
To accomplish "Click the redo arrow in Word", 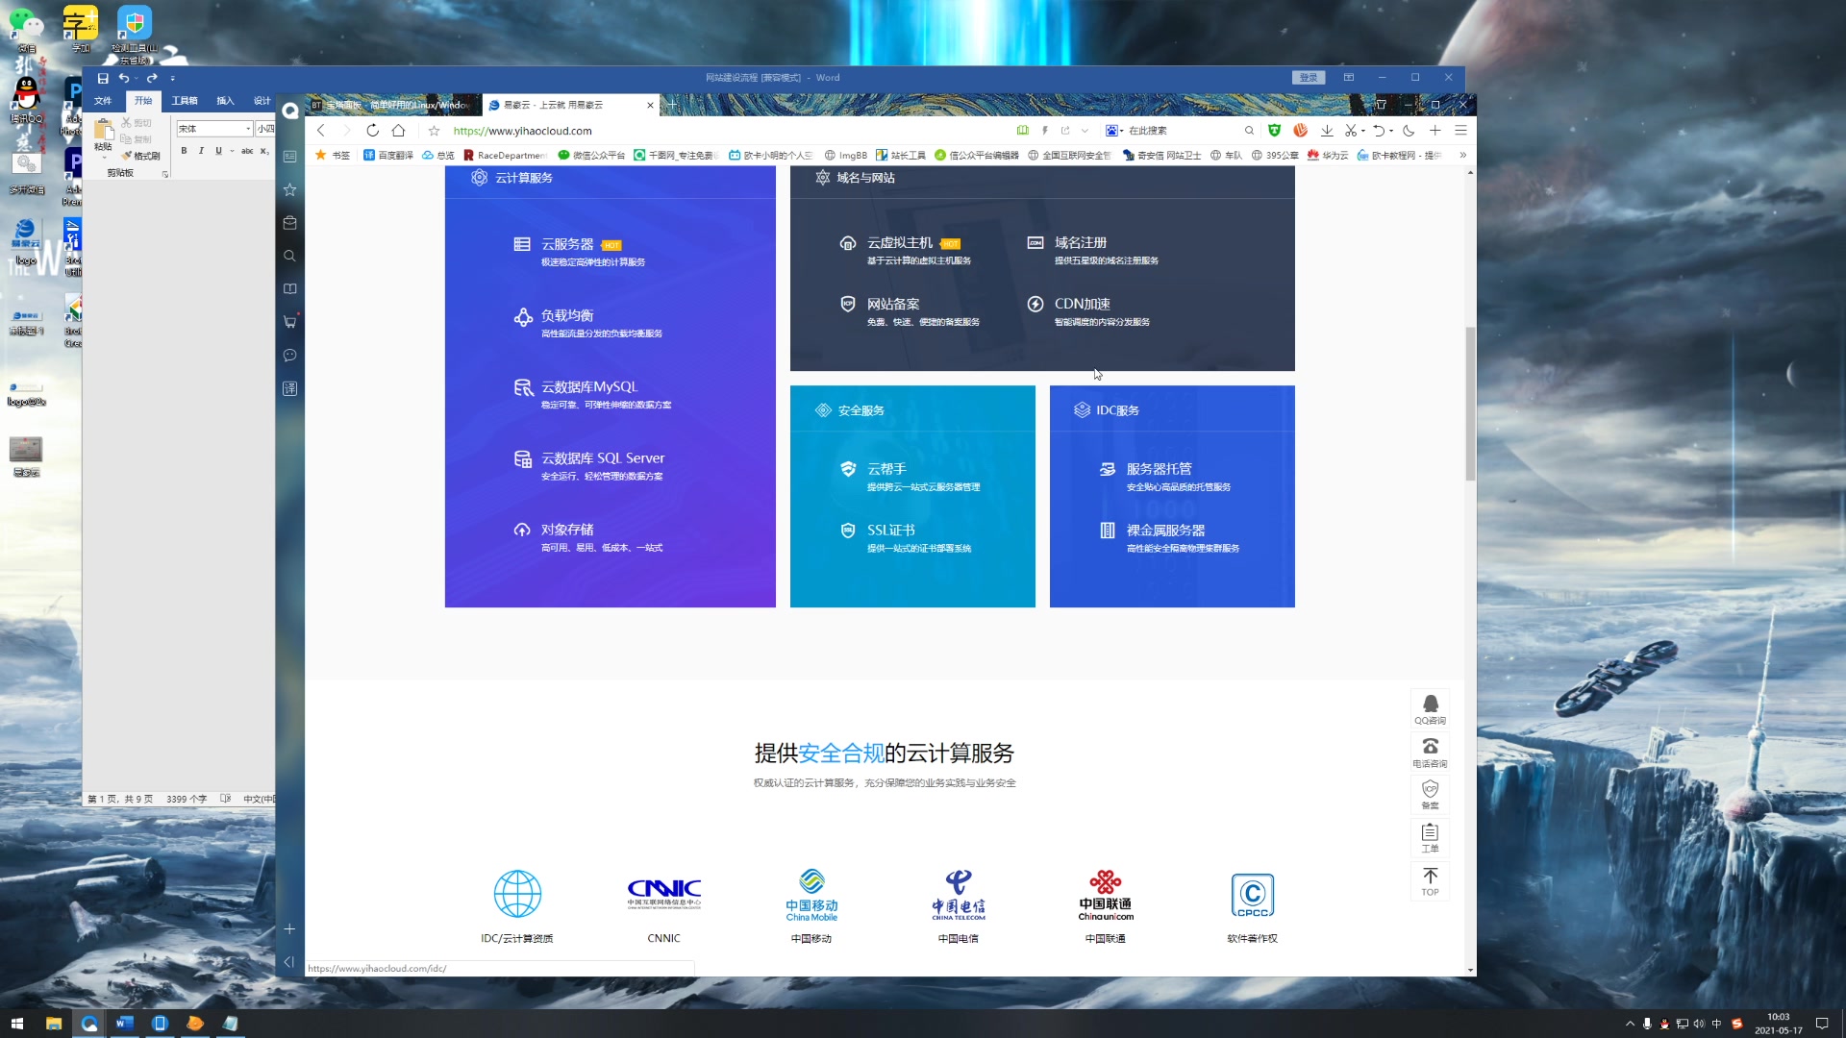I will (152, 78).
